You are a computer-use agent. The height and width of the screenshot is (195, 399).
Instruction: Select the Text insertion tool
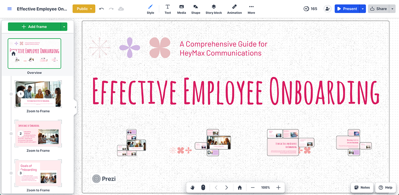pyautogui.click(x=168, y=9)
